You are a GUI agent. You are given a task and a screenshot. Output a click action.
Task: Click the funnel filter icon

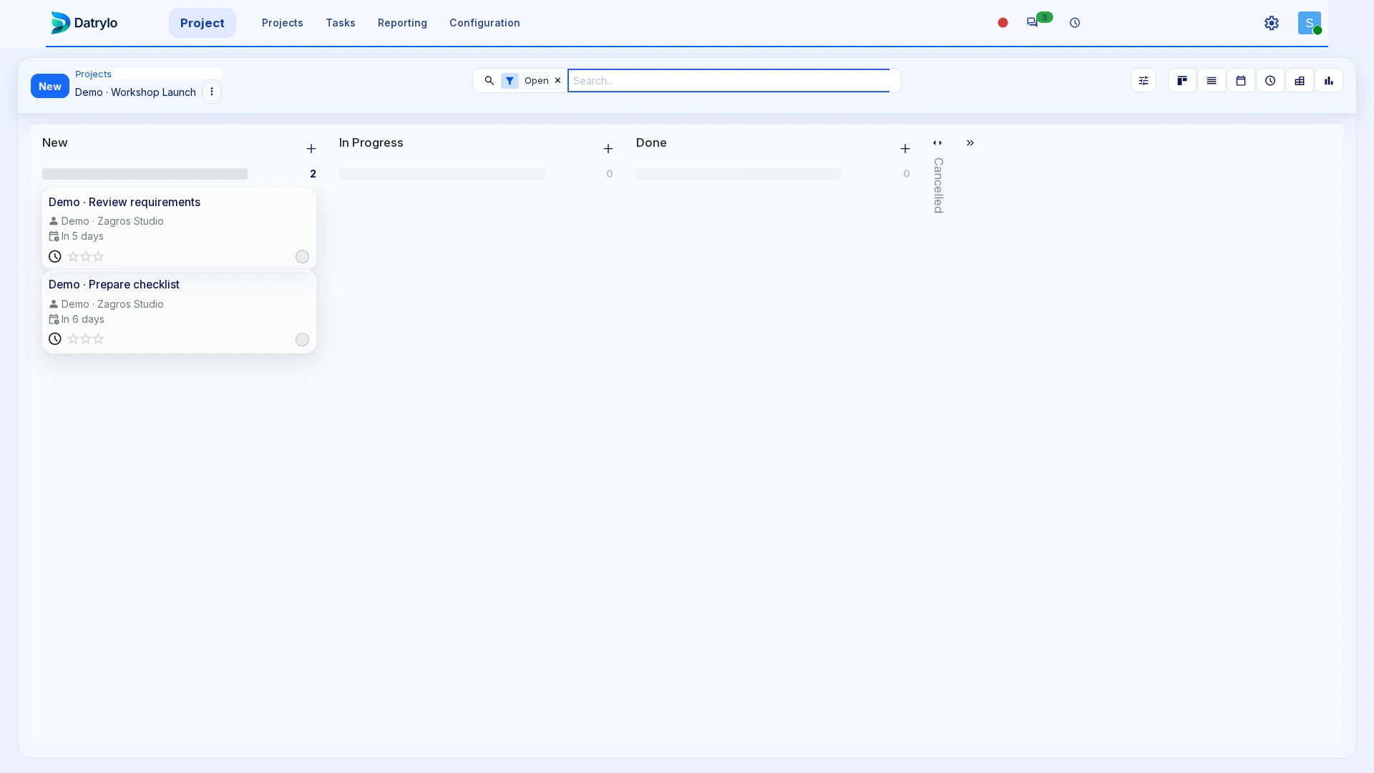510,81
